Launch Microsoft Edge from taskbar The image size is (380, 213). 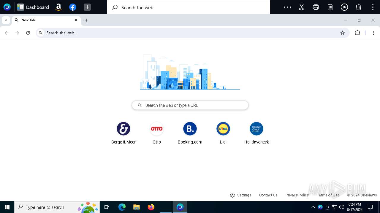pyautogui.click(x=122, y=207)
